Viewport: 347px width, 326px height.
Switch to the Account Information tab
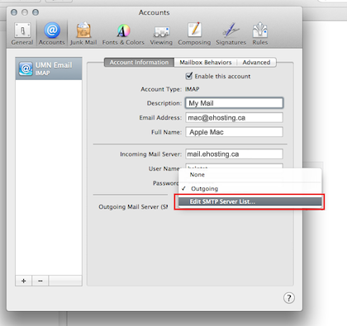(139, 63)
